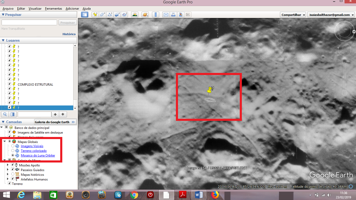
Task: Toggle the sidebar visibility button in toolbar
Action: click(85, 15)
